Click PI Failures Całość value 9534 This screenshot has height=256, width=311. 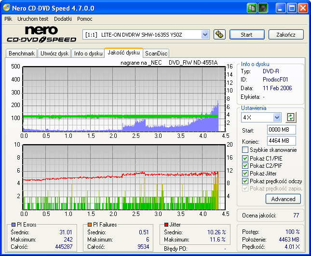click(143, 247)
